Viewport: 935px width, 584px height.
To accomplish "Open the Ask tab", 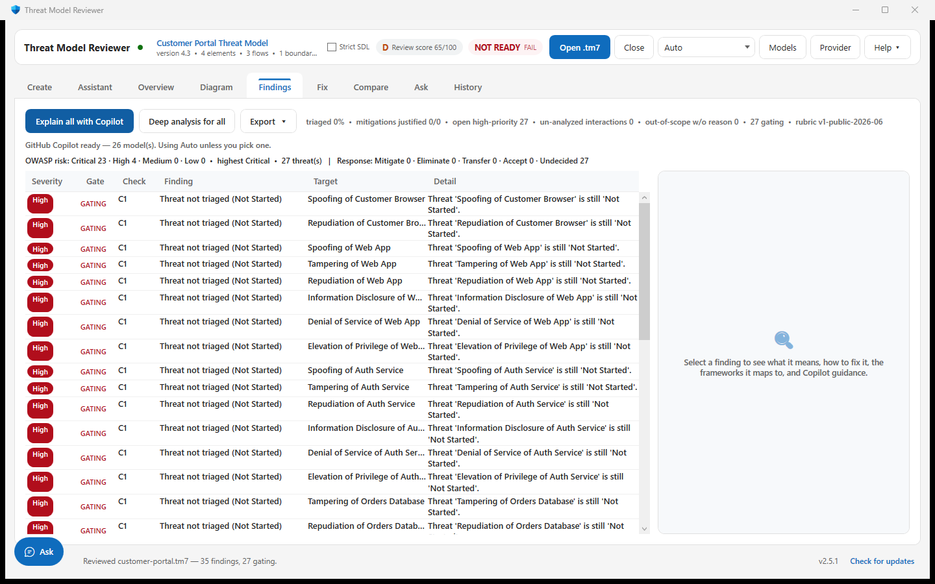I will click(421, 87).
